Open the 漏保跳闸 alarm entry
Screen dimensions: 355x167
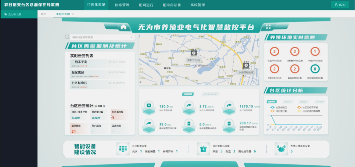coord(98,74)
